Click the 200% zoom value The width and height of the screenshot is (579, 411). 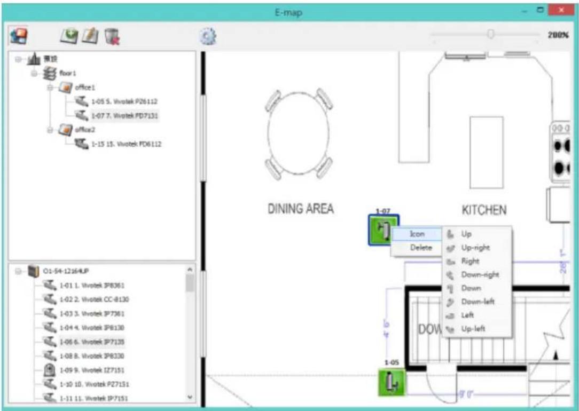click(558, 35)
